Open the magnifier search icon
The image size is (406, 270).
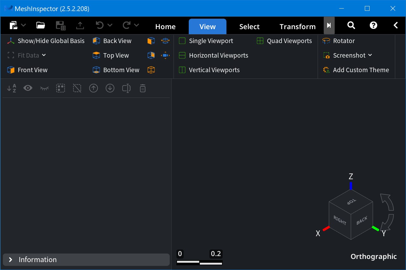351,25
